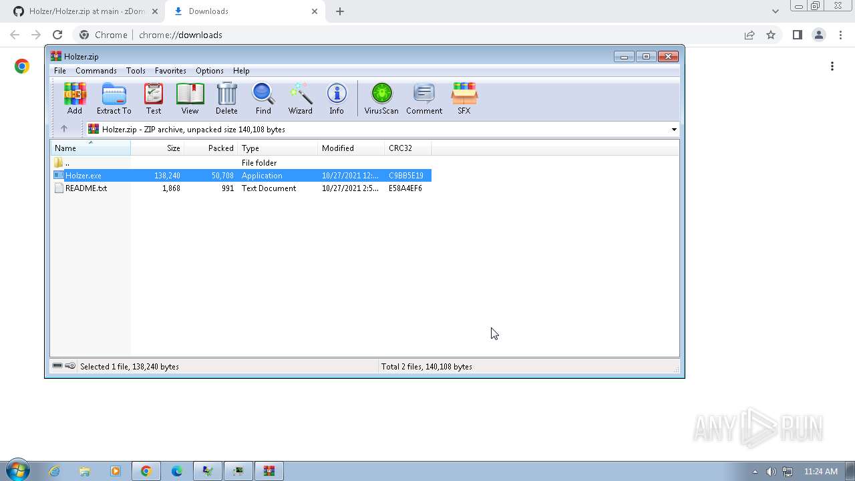Click the WinRAR taskbar button
This screenshot has height=481, width=855.
click(269, 471)
